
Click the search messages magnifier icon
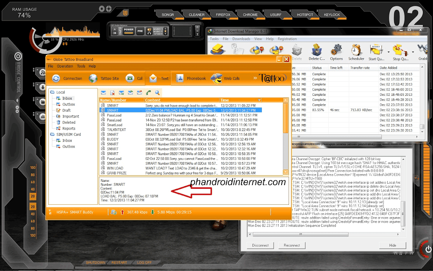[157, 93]
